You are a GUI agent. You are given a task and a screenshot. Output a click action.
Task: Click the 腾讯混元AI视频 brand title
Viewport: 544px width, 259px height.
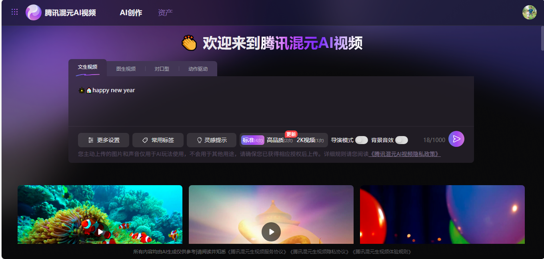tap(70, 12)
